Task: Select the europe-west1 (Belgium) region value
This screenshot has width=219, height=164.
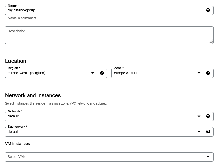Action: pos(27,73)
